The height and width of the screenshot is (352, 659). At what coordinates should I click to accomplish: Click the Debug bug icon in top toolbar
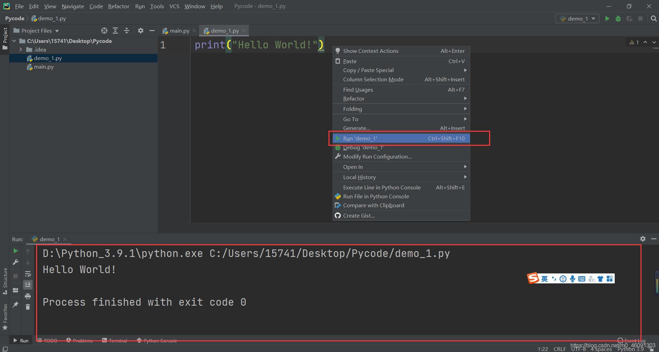618,19
